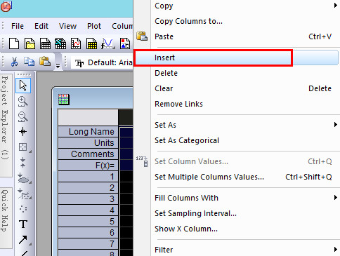Viewport: 340px width, 256px height.
Task: Select row header 7 in worksheet
Action: [88, 243]
